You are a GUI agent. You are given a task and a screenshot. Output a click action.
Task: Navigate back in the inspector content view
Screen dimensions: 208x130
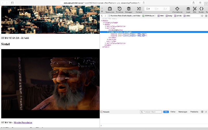pos(102,16)
